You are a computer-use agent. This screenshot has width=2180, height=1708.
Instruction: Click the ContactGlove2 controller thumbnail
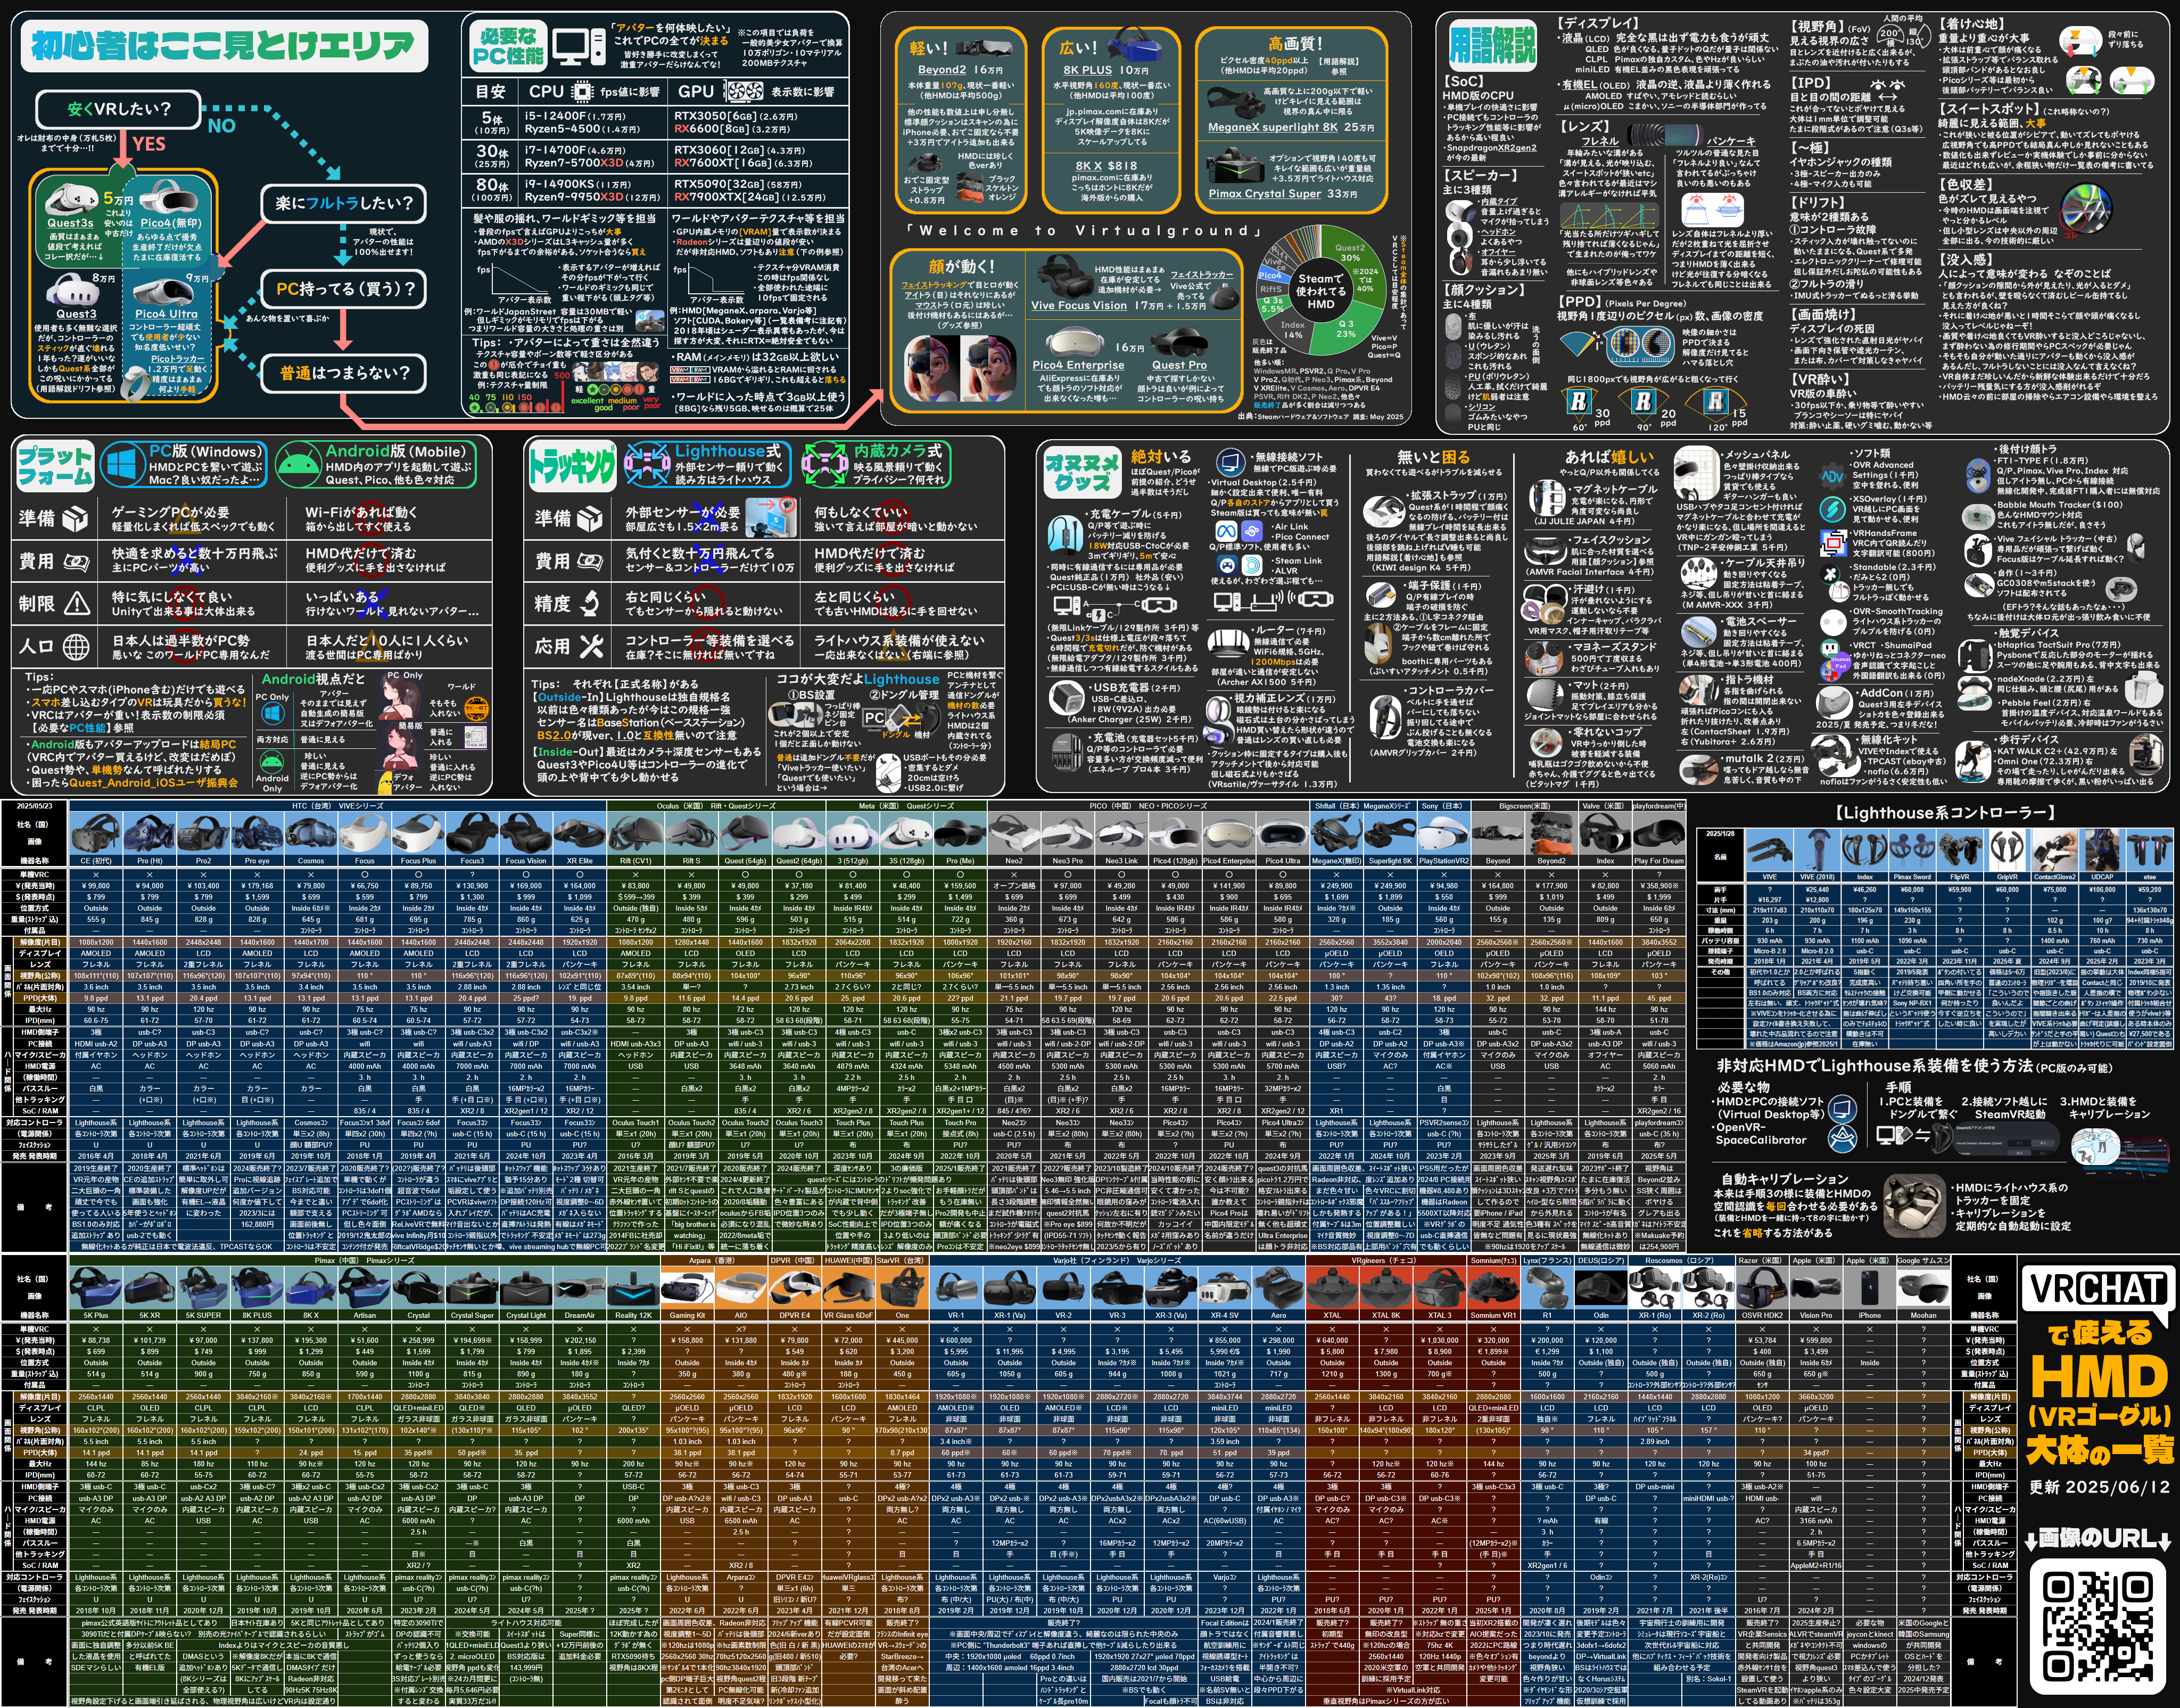(x=2054, y=850)
